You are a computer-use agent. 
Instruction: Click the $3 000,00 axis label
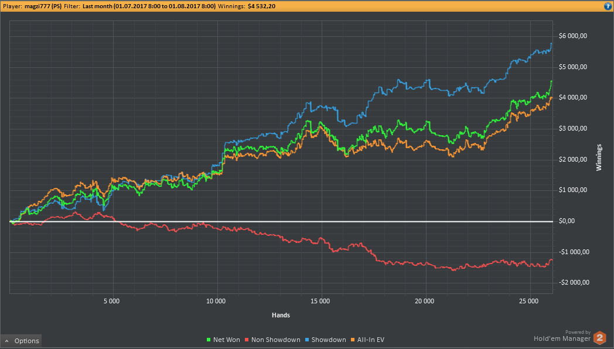tap(573, 128)
